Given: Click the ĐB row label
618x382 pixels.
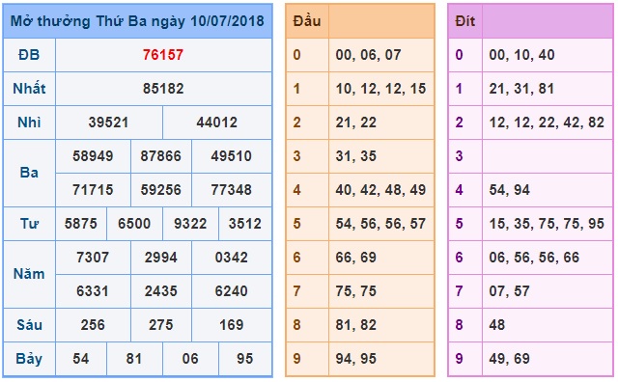Looking at the screenshot, I should click(x=29, y=55).
